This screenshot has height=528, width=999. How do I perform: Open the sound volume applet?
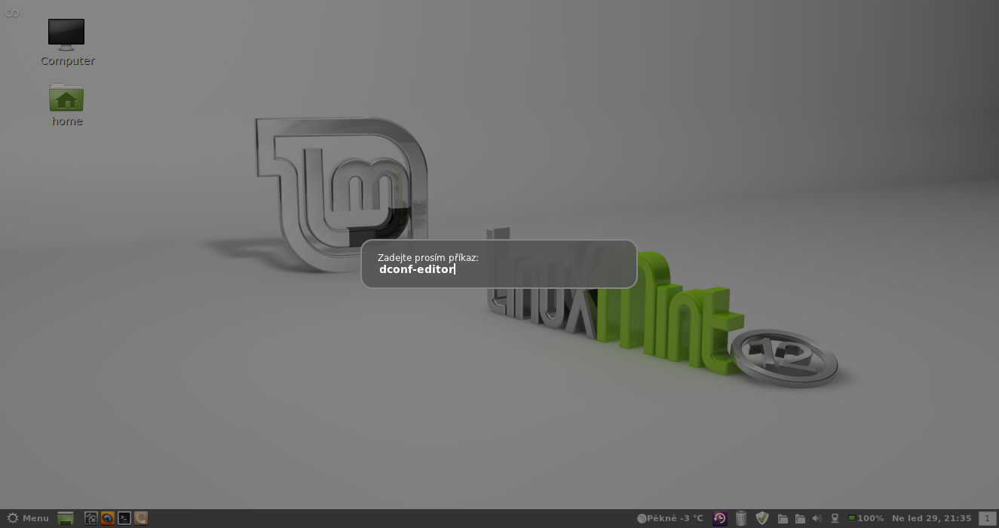coord(817,518)
